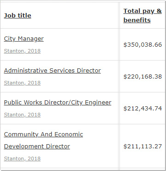Click the word Manager in first job title
Screen dimensions: 166x171
tap(31, 39)
